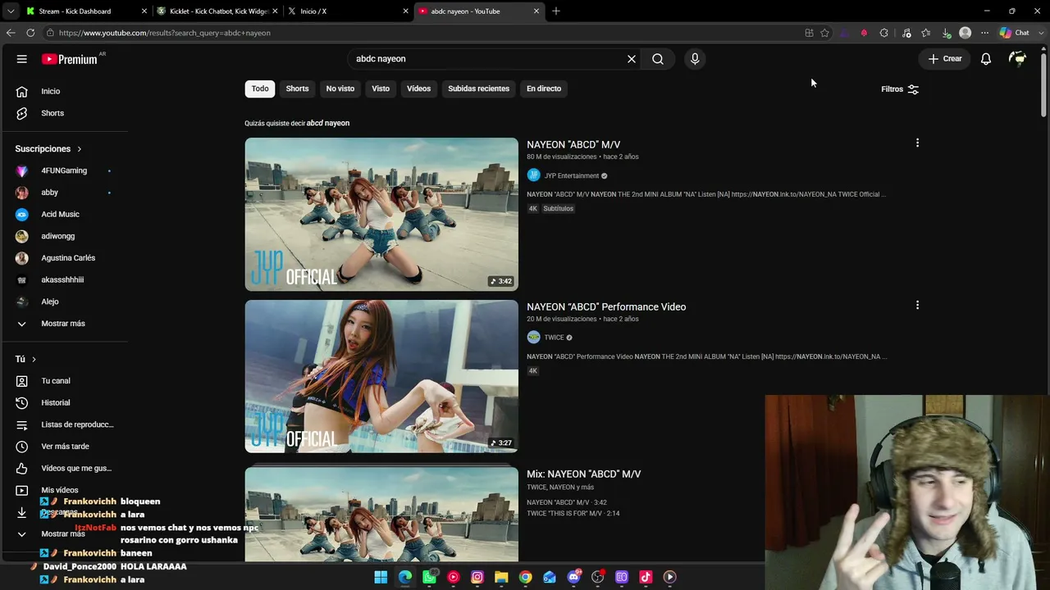Open the Mix: NAYEON "ABCD" M/V playlist
Image resolution: width=1050 pixels, height=590 pixels.
pos(584,474)
